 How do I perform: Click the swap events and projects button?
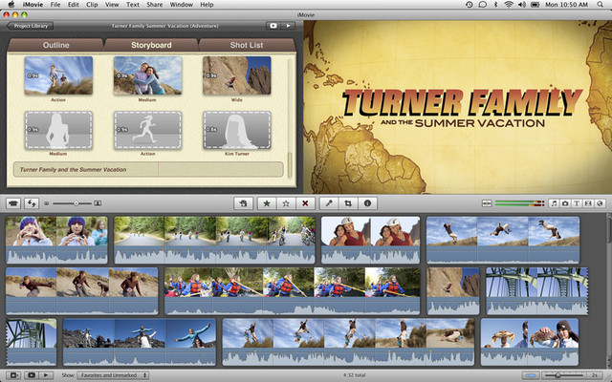(x=32, y=203)
